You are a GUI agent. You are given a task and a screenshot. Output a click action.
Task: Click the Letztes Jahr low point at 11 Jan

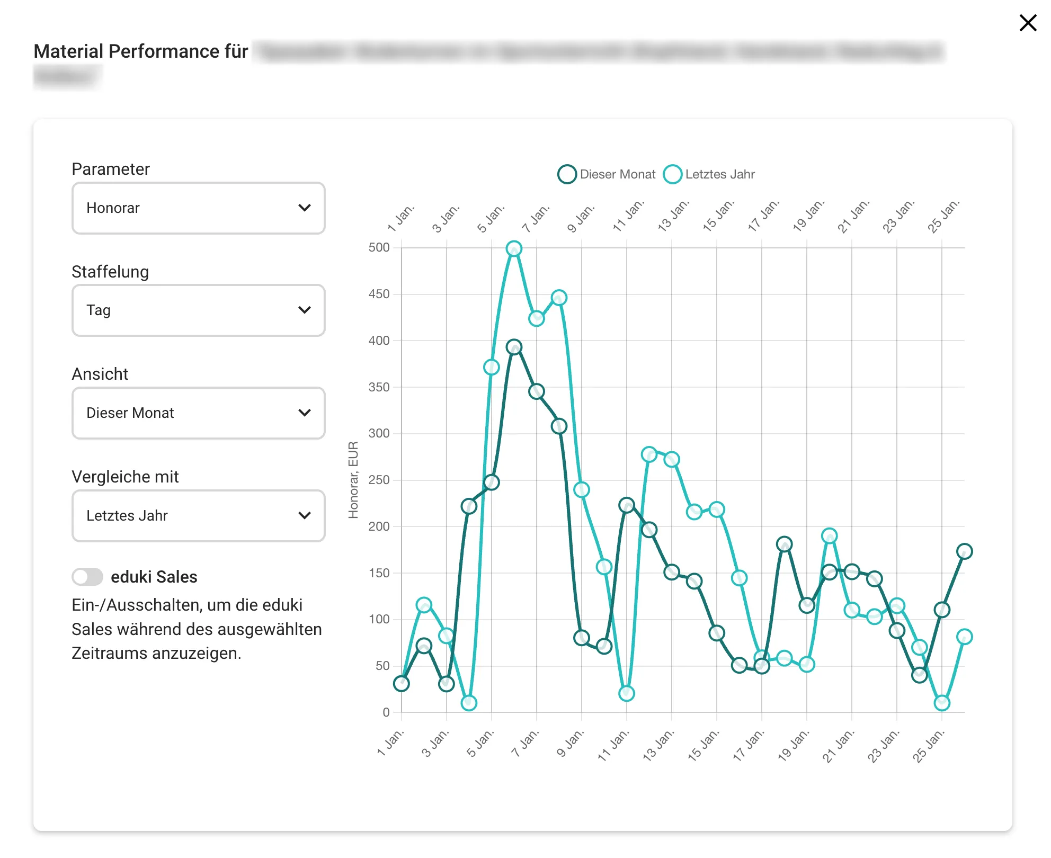coord(627,693)
